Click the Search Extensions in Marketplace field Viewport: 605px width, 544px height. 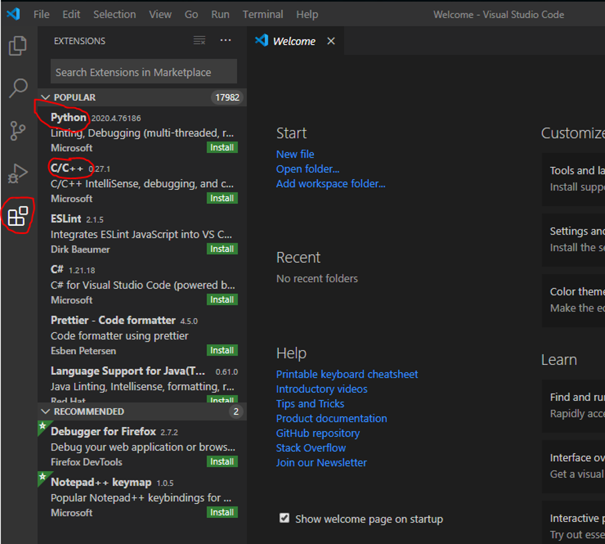click(x=144, y=72)
